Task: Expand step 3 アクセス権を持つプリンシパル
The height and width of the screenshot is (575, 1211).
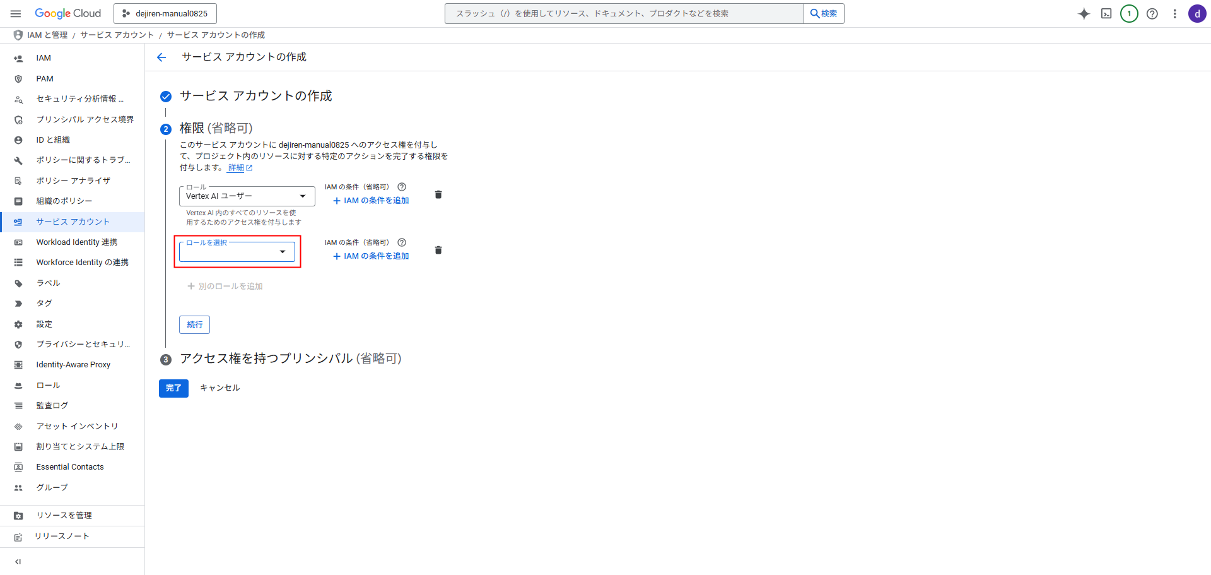Action: tap(290, 359)
